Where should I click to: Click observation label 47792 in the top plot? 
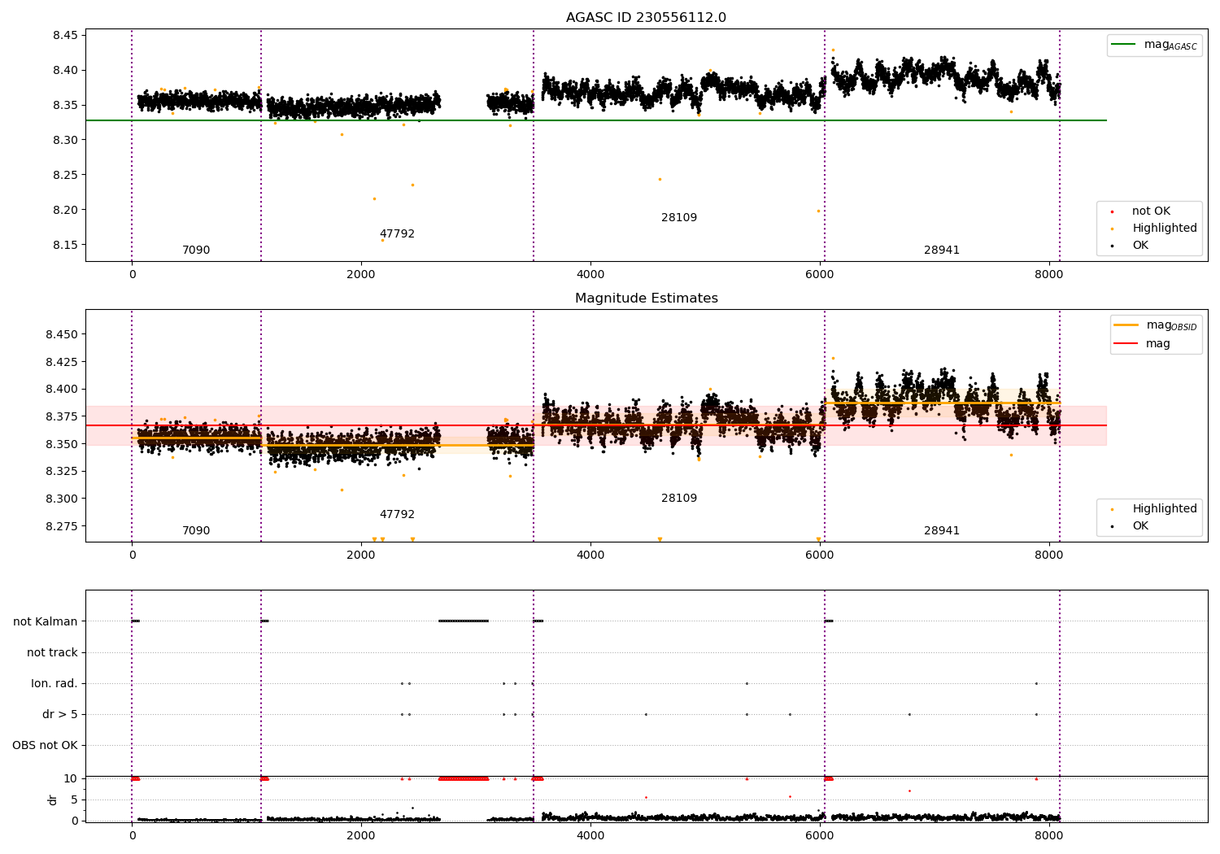click(397, 234)
